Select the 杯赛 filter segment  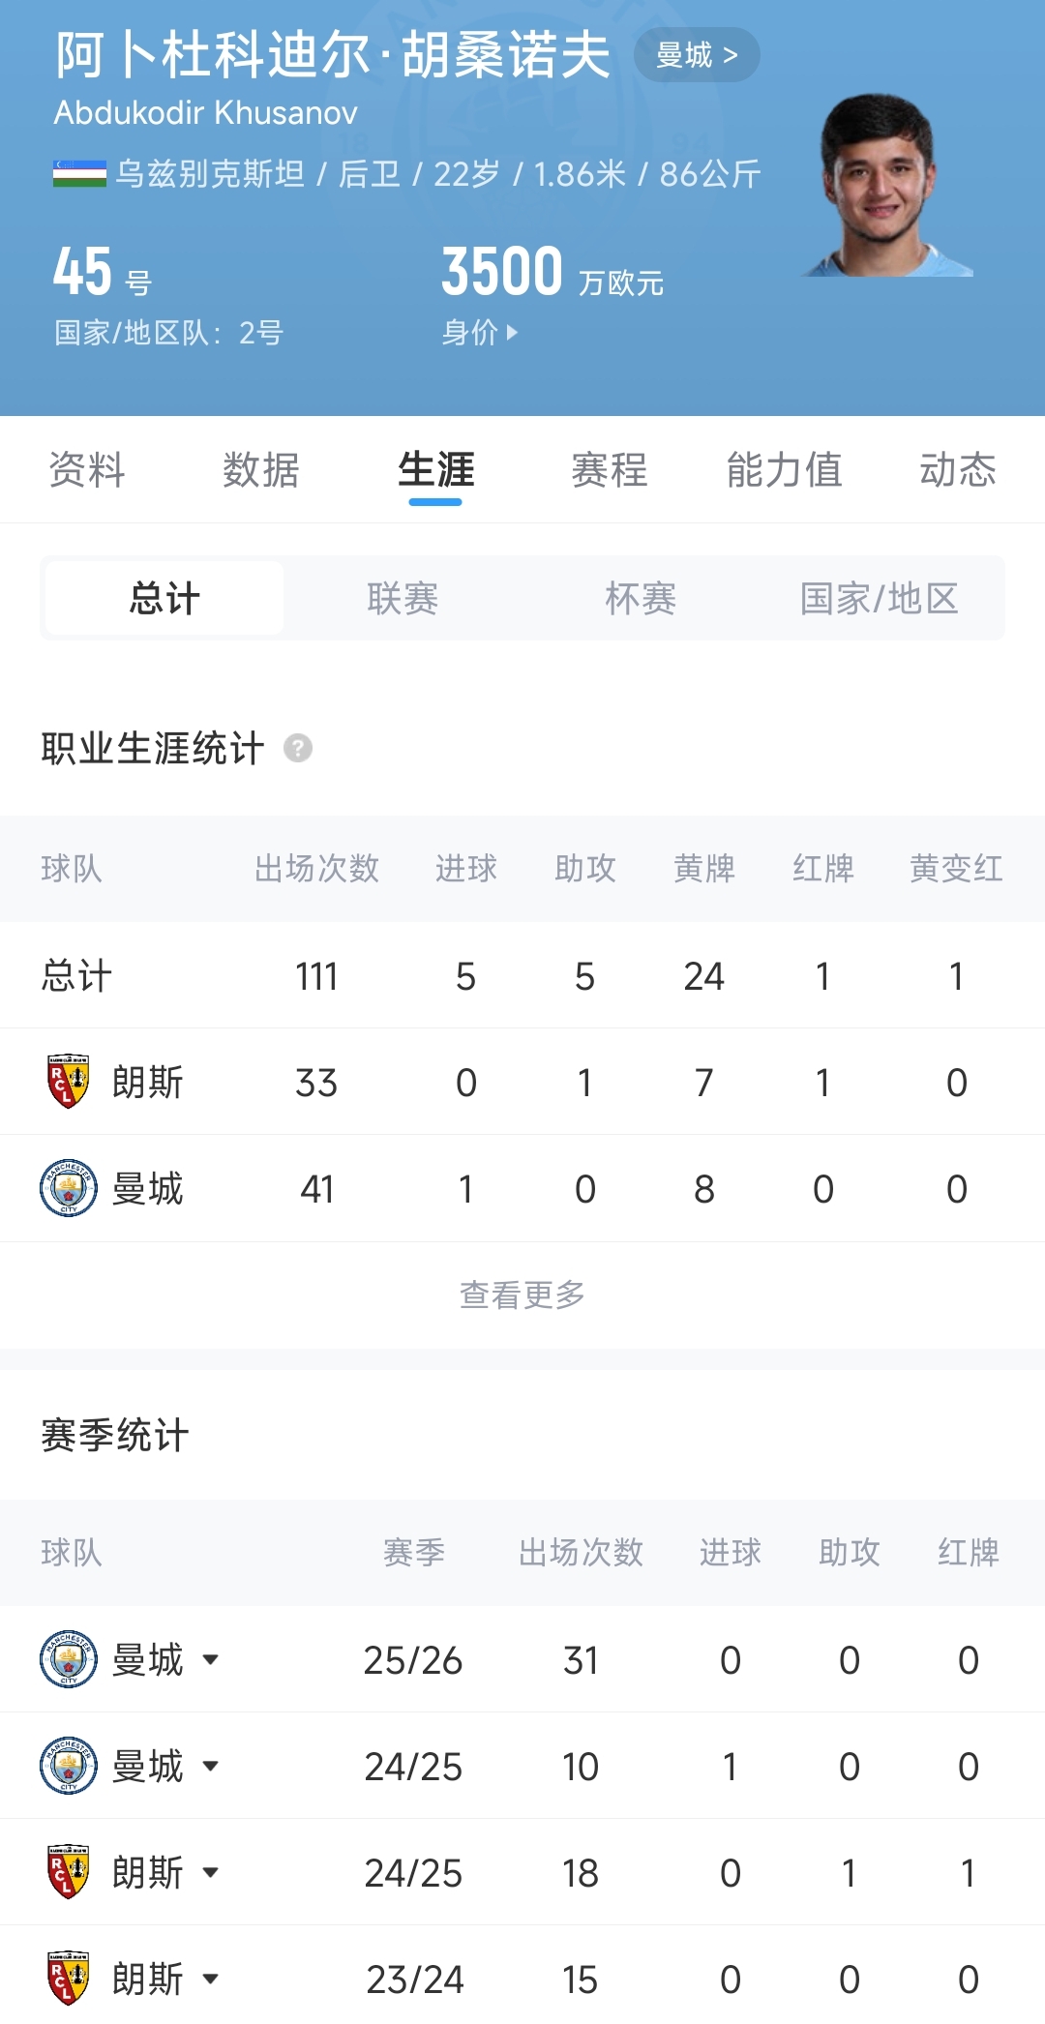point(641,598)
